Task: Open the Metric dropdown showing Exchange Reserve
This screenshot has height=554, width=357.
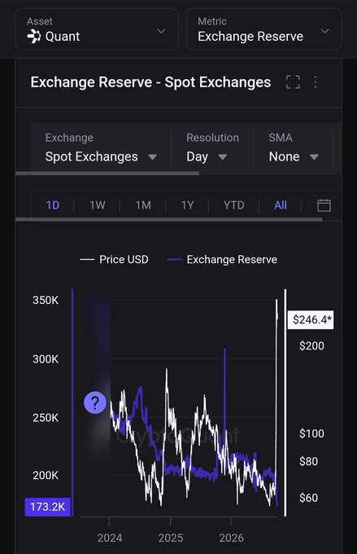Action: 263,29
